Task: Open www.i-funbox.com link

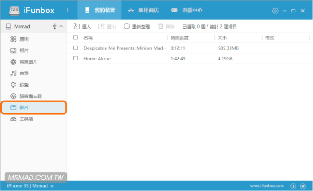Action: 267,186
